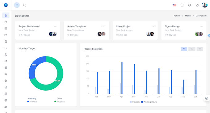Click Konrix in the breadcrumb
Viewport: 210px width, 113px height.
[177, 16]
